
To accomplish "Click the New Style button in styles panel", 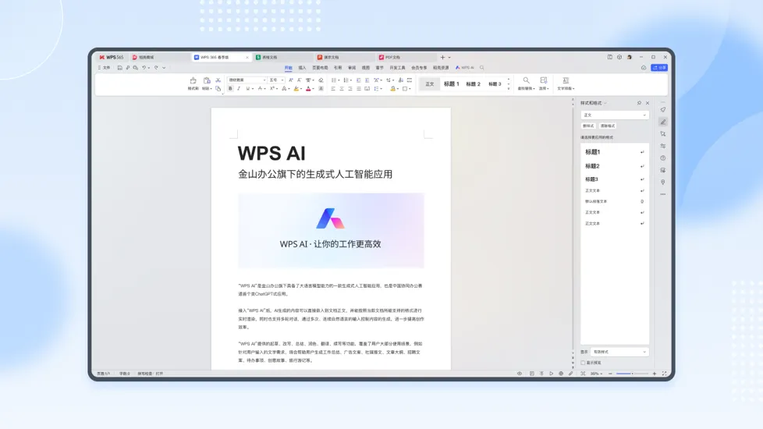I will point(588,126).
